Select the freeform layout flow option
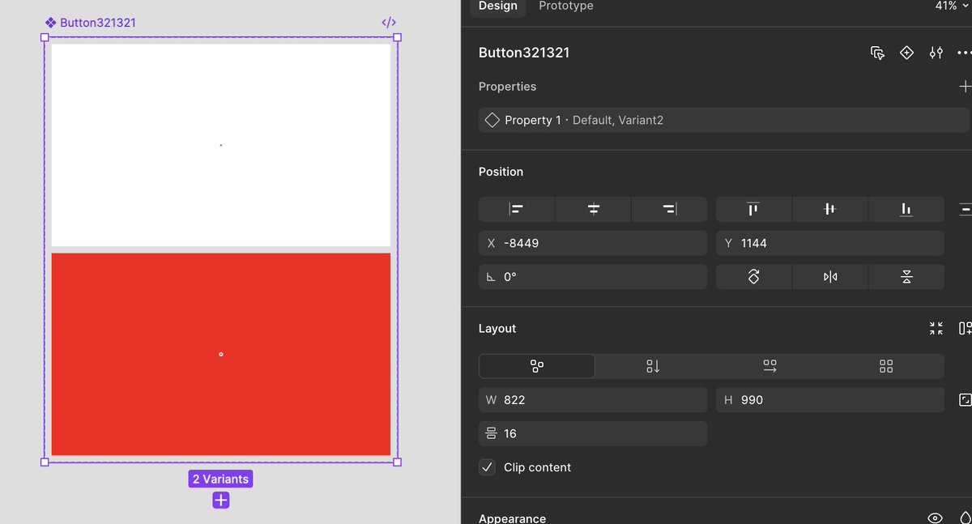 pyautogui.click(x=536, y=366)
